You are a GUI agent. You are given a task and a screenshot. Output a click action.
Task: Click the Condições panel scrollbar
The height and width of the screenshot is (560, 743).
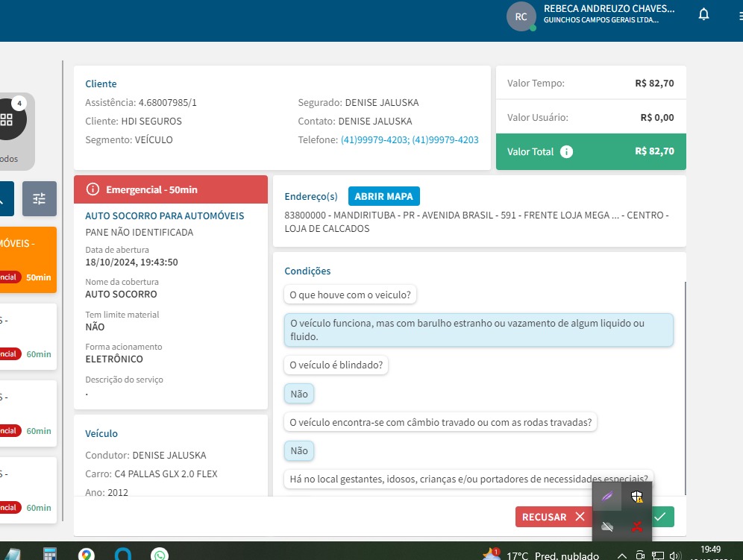(x=685, y=387)
